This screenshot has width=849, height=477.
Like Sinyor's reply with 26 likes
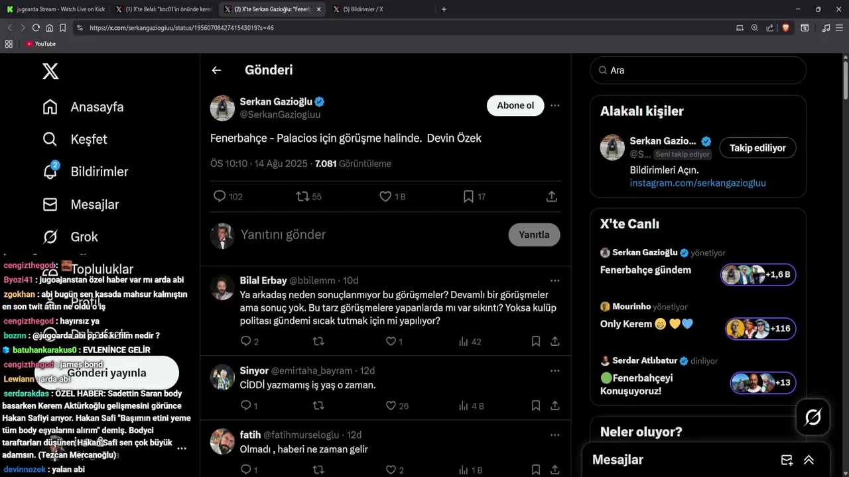pyautogui.click(x=391, y=405)
